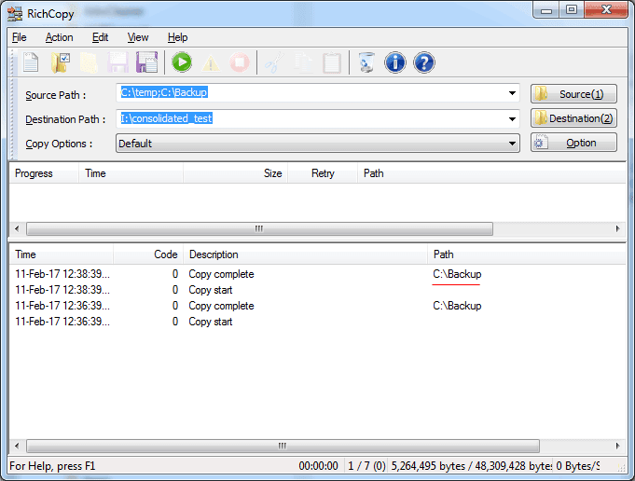Click the upper pane Time column header
This screenshot has width=635, height=481.
[131, 173]
